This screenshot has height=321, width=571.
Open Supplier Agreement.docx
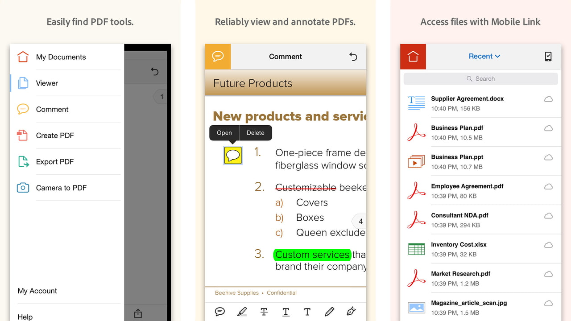click(481, 103)
